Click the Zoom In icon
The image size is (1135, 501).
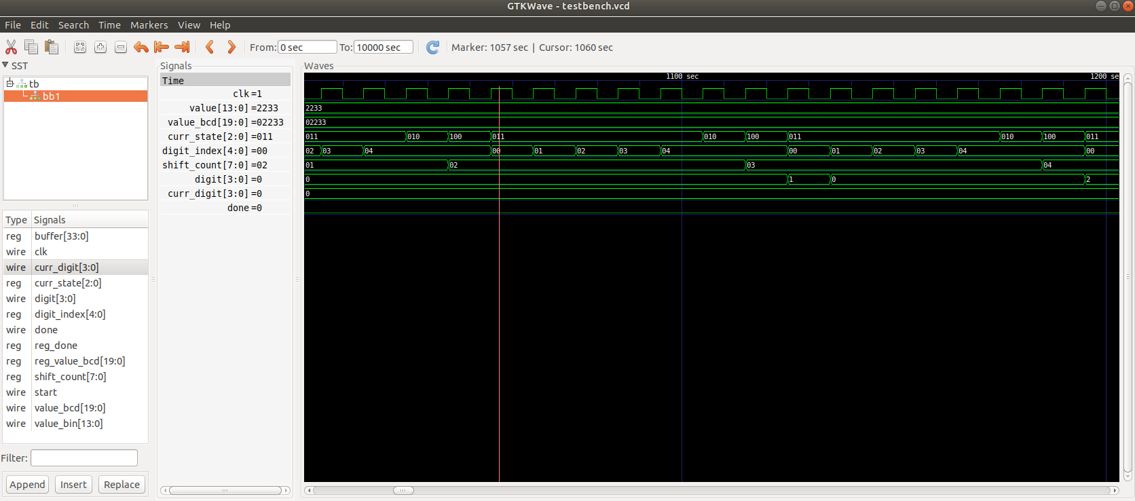[100, 47]
